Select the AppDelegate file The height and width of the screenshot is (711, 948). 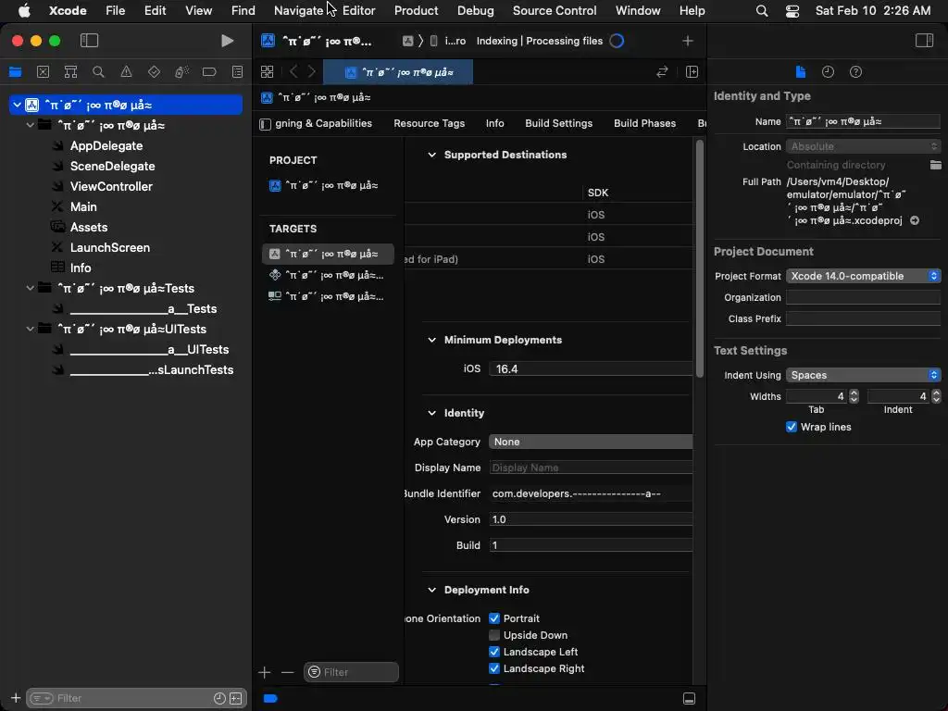[x=106, y=145]
